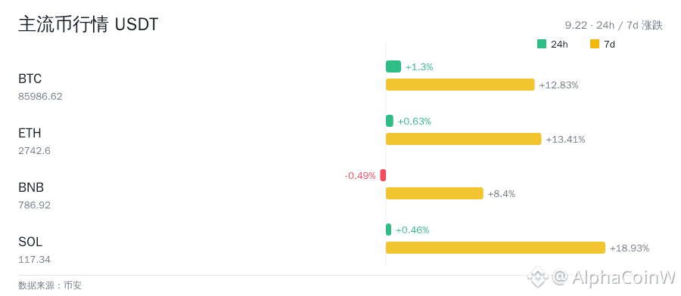The height and width of the screenshot is (296, 681).
Task: Select the 24h legend label
Action: click(x=559, y=45)
